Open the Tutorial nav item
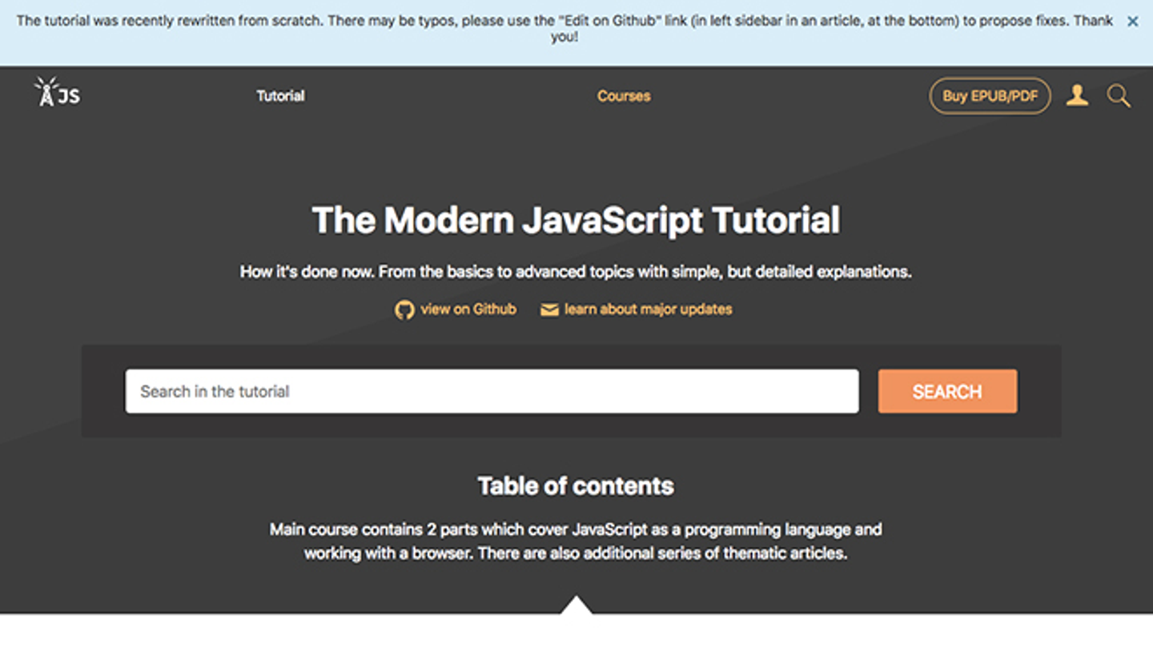Image resolution: width=1153 pixels, height=663 pixels. pyautogui.click(x=280, y=96)
